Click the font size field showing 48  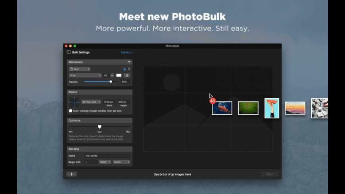(x=106, y=75)
